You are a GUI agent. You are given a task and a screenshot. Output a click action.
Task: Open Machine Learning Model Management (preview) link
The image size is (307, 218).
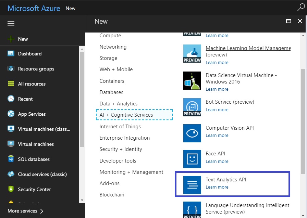pyautogui.click(x=248, y=51)
